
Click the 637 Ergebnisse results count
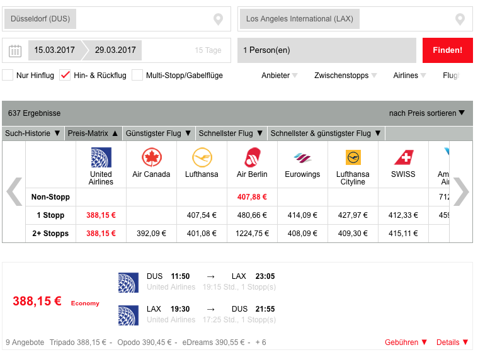(x=35, y=113)
